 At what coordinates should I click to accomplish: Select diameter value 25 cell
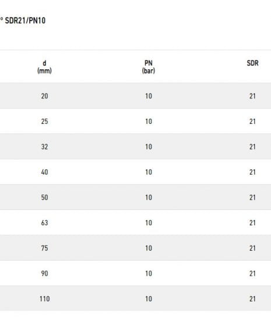[x=44, y=121]
